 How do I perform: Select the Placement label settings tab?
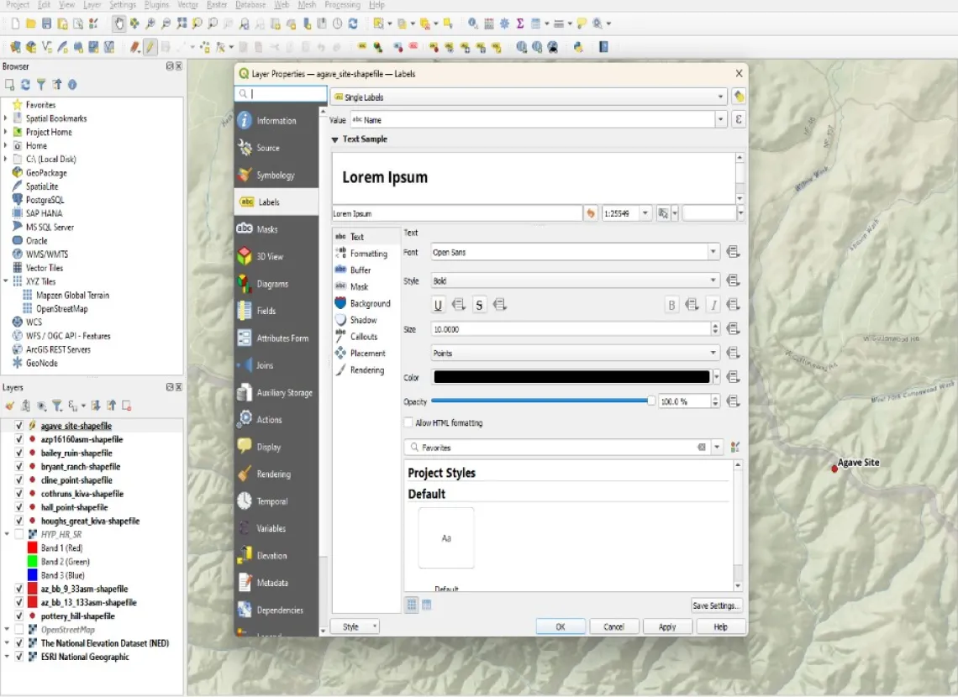(x=367, y=353)
